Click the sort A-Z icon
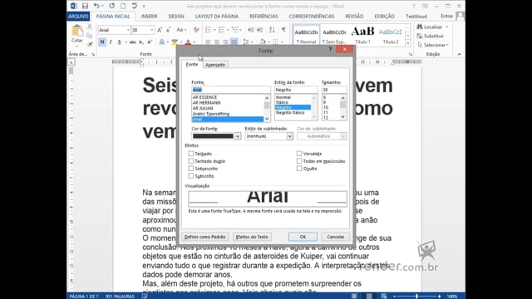The image size is (532, 299). [x=272, y=30]
